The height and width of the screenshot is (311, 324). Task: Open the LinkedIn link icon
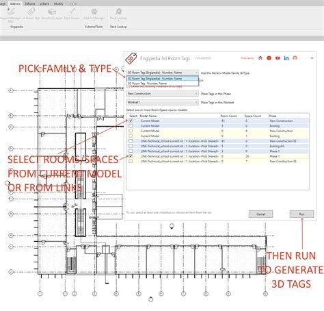286,58
